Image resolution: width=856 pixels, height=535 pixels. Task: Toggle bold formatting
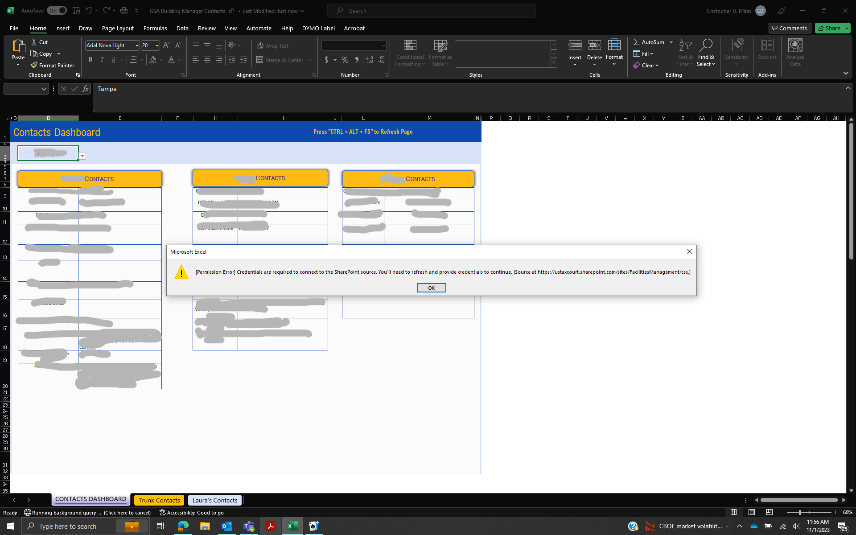pyautogui.click(x=91, y=59)
